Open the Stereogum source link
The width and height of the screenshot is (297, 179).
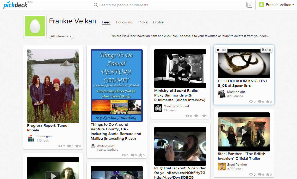point(45,136)
